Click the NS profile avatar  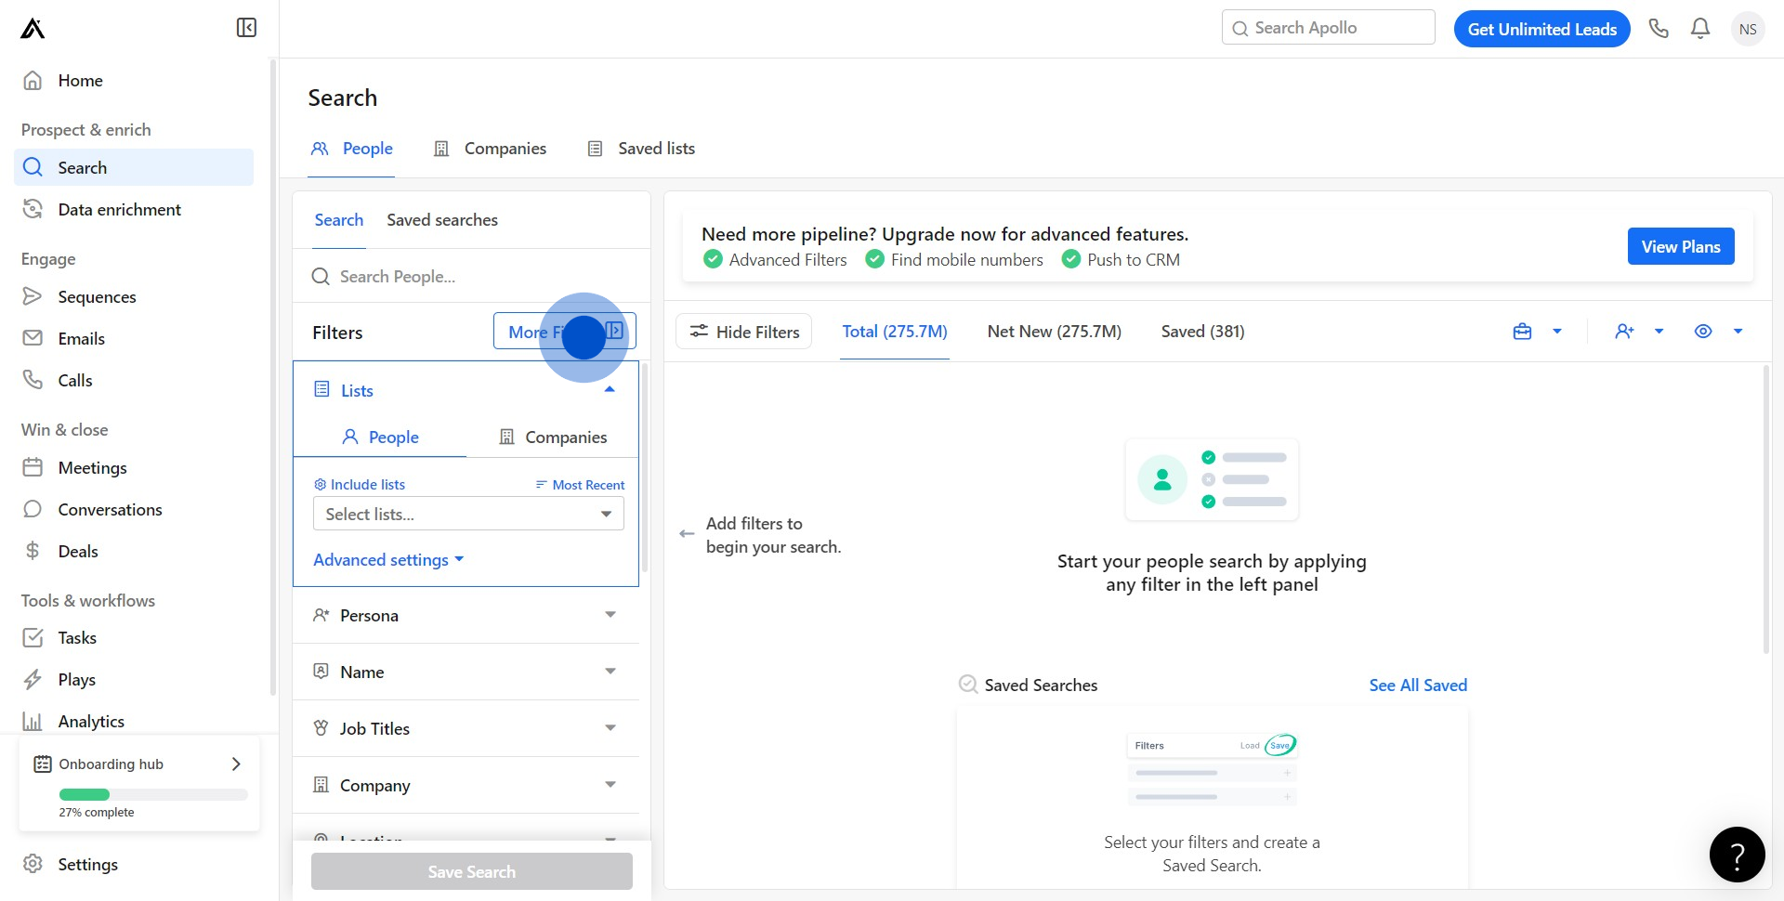pos(1747,29)
